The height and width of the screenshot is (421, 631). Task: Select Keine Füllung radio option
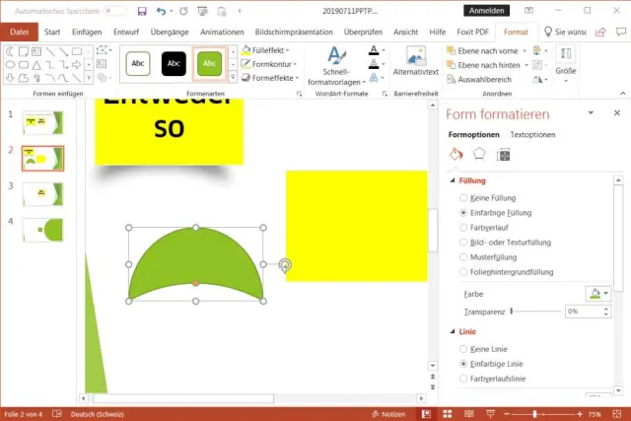pos(463,198)
